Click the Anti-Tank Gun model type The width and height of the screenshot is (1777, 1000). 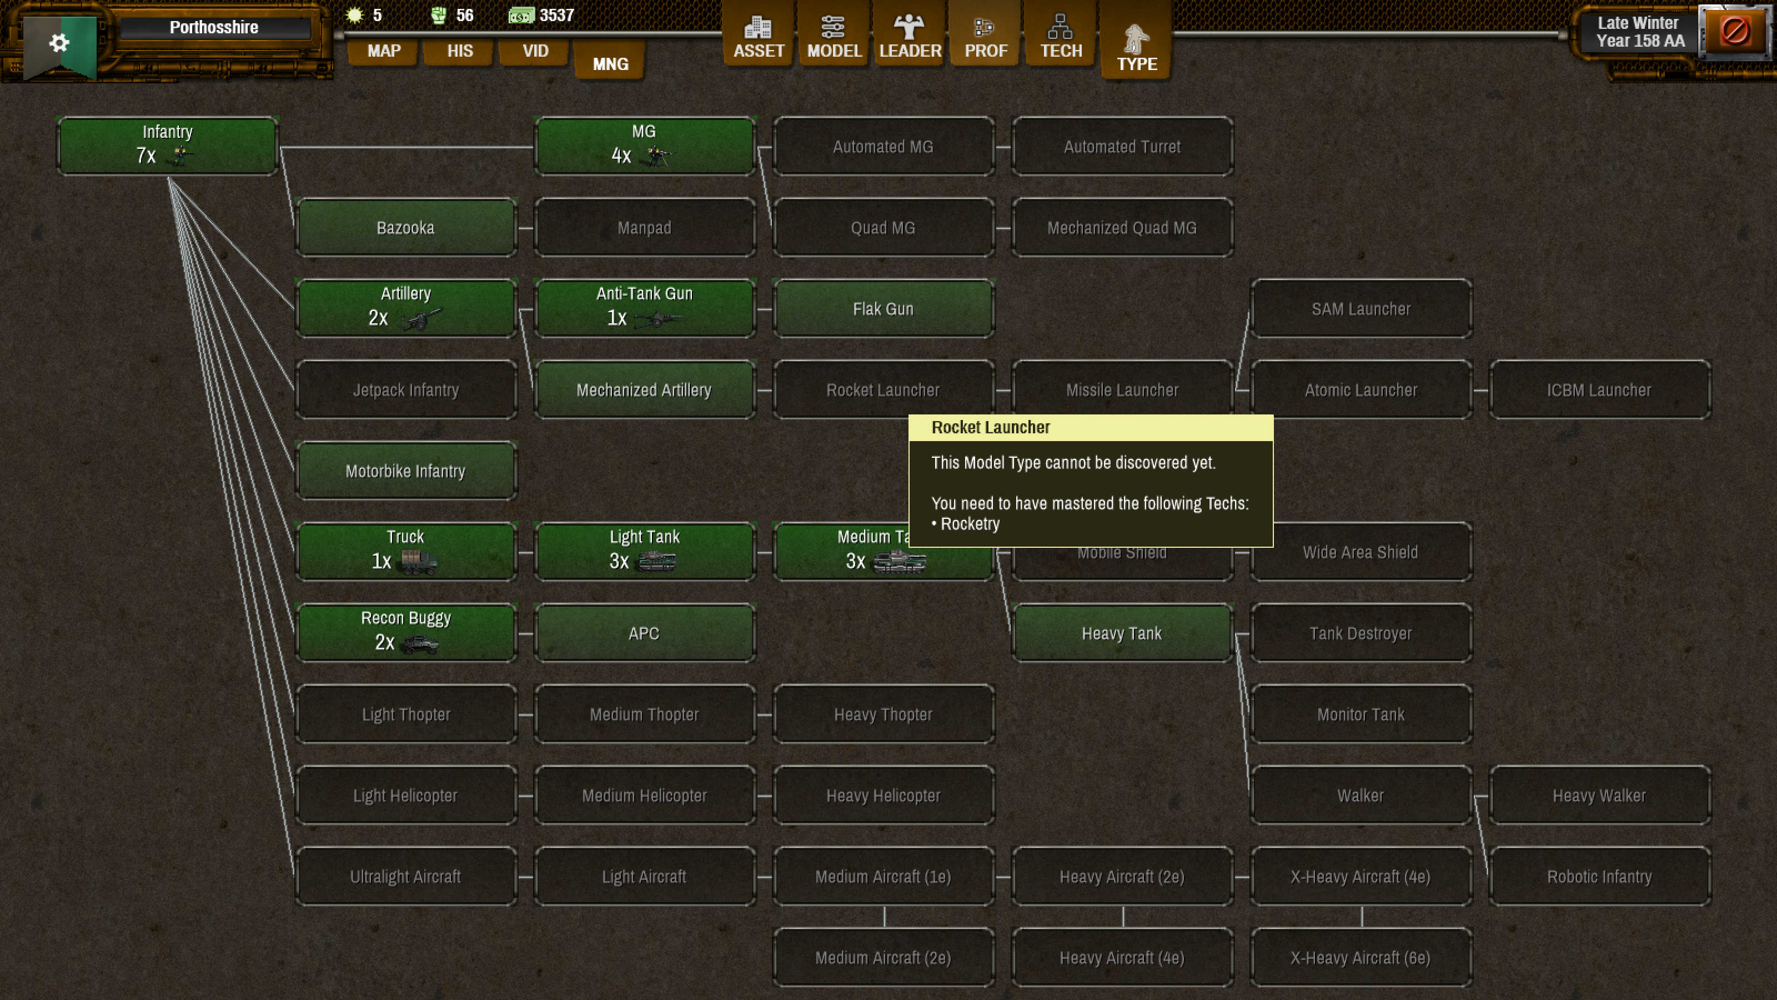(x=644, y=308)
